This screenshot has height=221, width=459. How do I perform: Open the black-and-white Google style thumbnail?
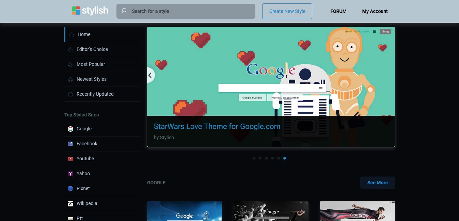[x=271, y=211]
